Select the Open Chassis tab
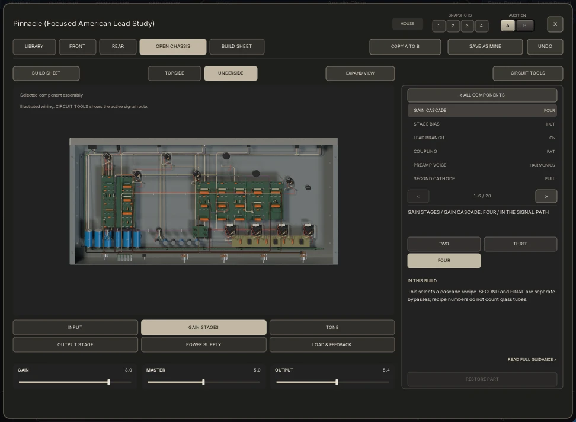 pos(173,47)
